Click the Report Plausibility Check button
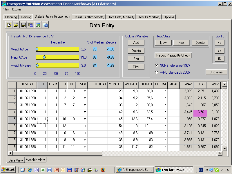Image resolution: width=232 pixels, height=174 pixels. coord(173,55)
